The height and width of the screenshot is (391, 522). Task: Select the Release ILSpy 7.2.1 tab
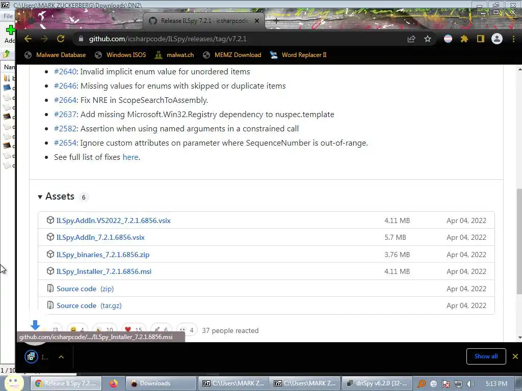[204, 21]
